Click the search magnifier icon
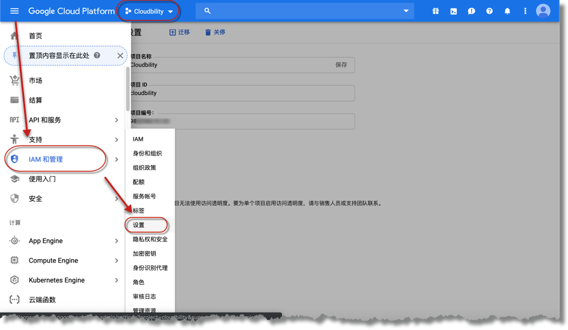568x330 pixels. [207, 11]
